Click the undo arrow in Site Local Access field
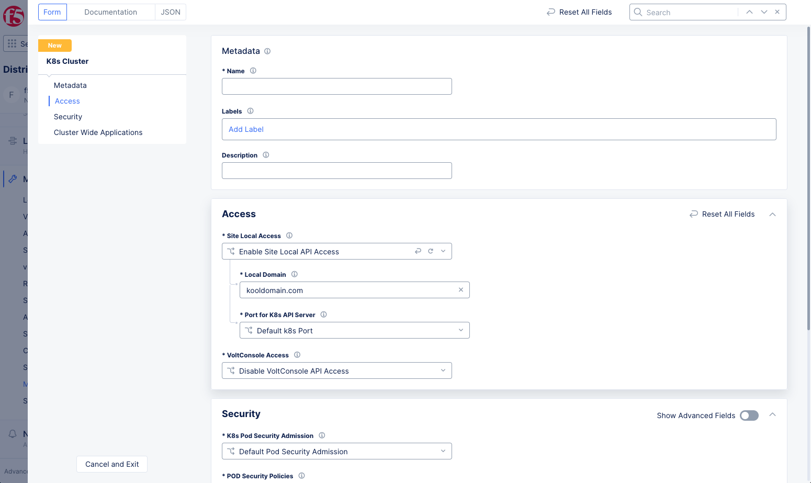811x483 pixels. point(418,251)
